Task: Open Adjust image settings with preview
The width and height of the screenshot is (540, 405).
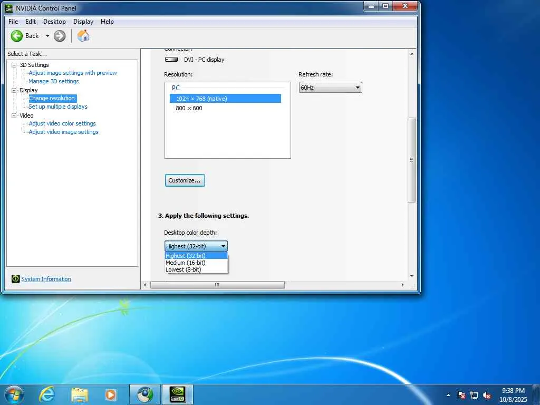Action: [x=73, y=73]
